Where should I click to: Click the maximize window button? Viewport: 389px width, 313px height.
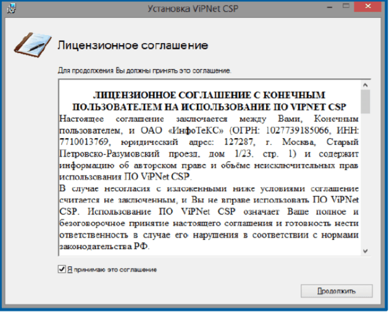tap(346, 6)
